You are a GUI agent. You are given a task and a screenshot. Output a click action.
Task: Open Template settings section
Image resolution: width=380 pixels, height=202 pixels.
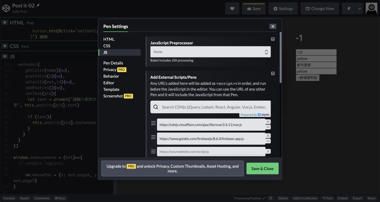[111, 89]
